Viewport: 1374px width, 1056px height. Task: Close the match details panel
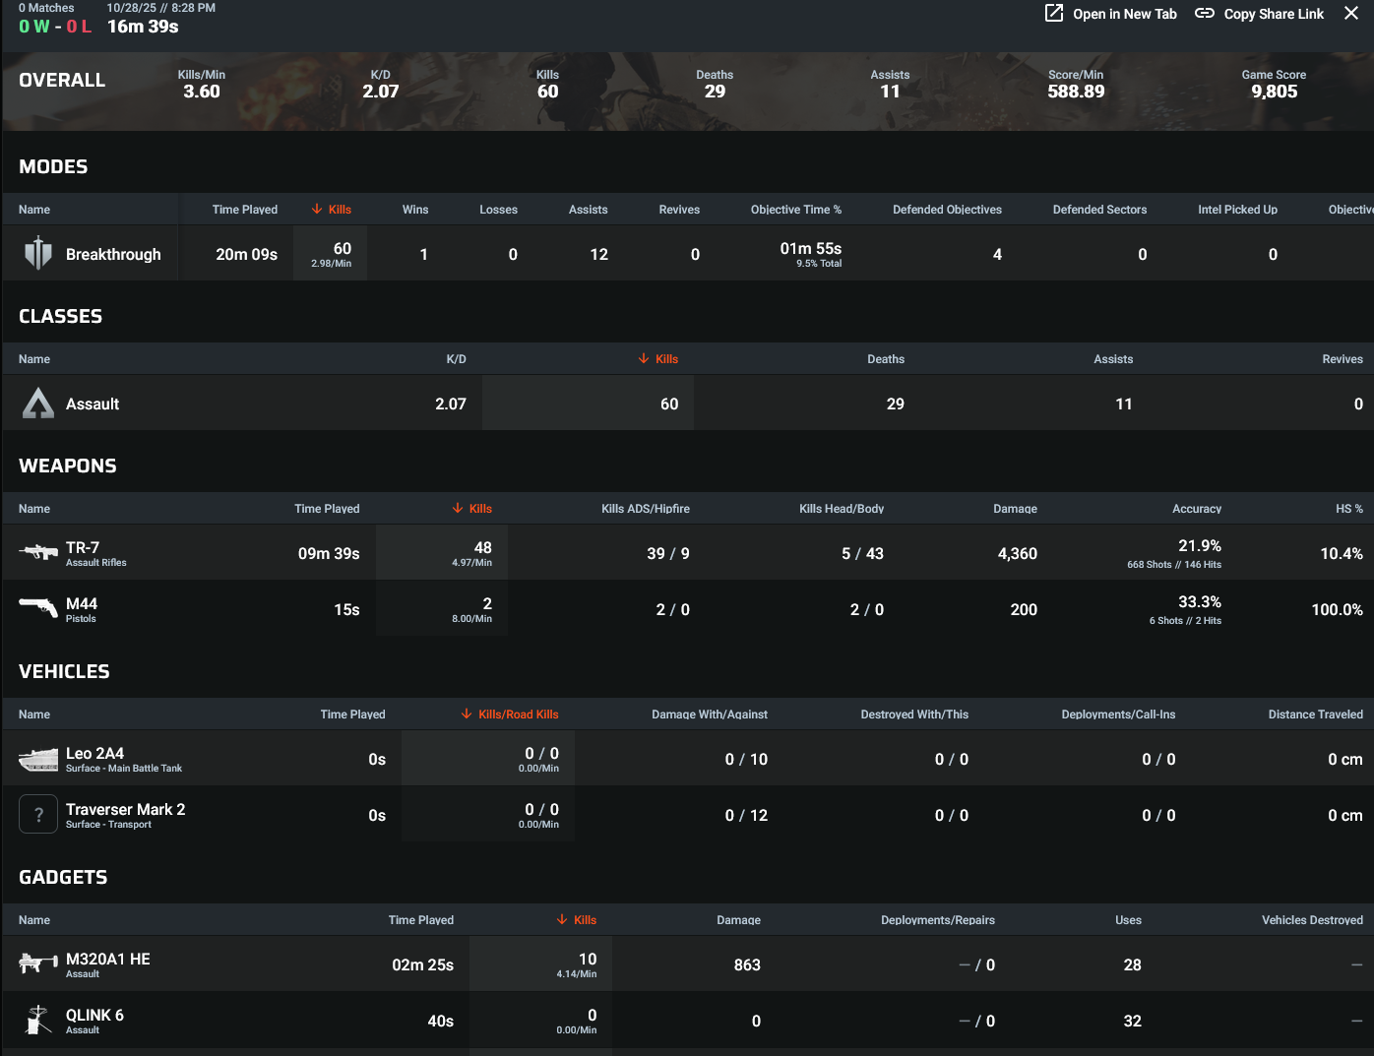point(1351,13)
